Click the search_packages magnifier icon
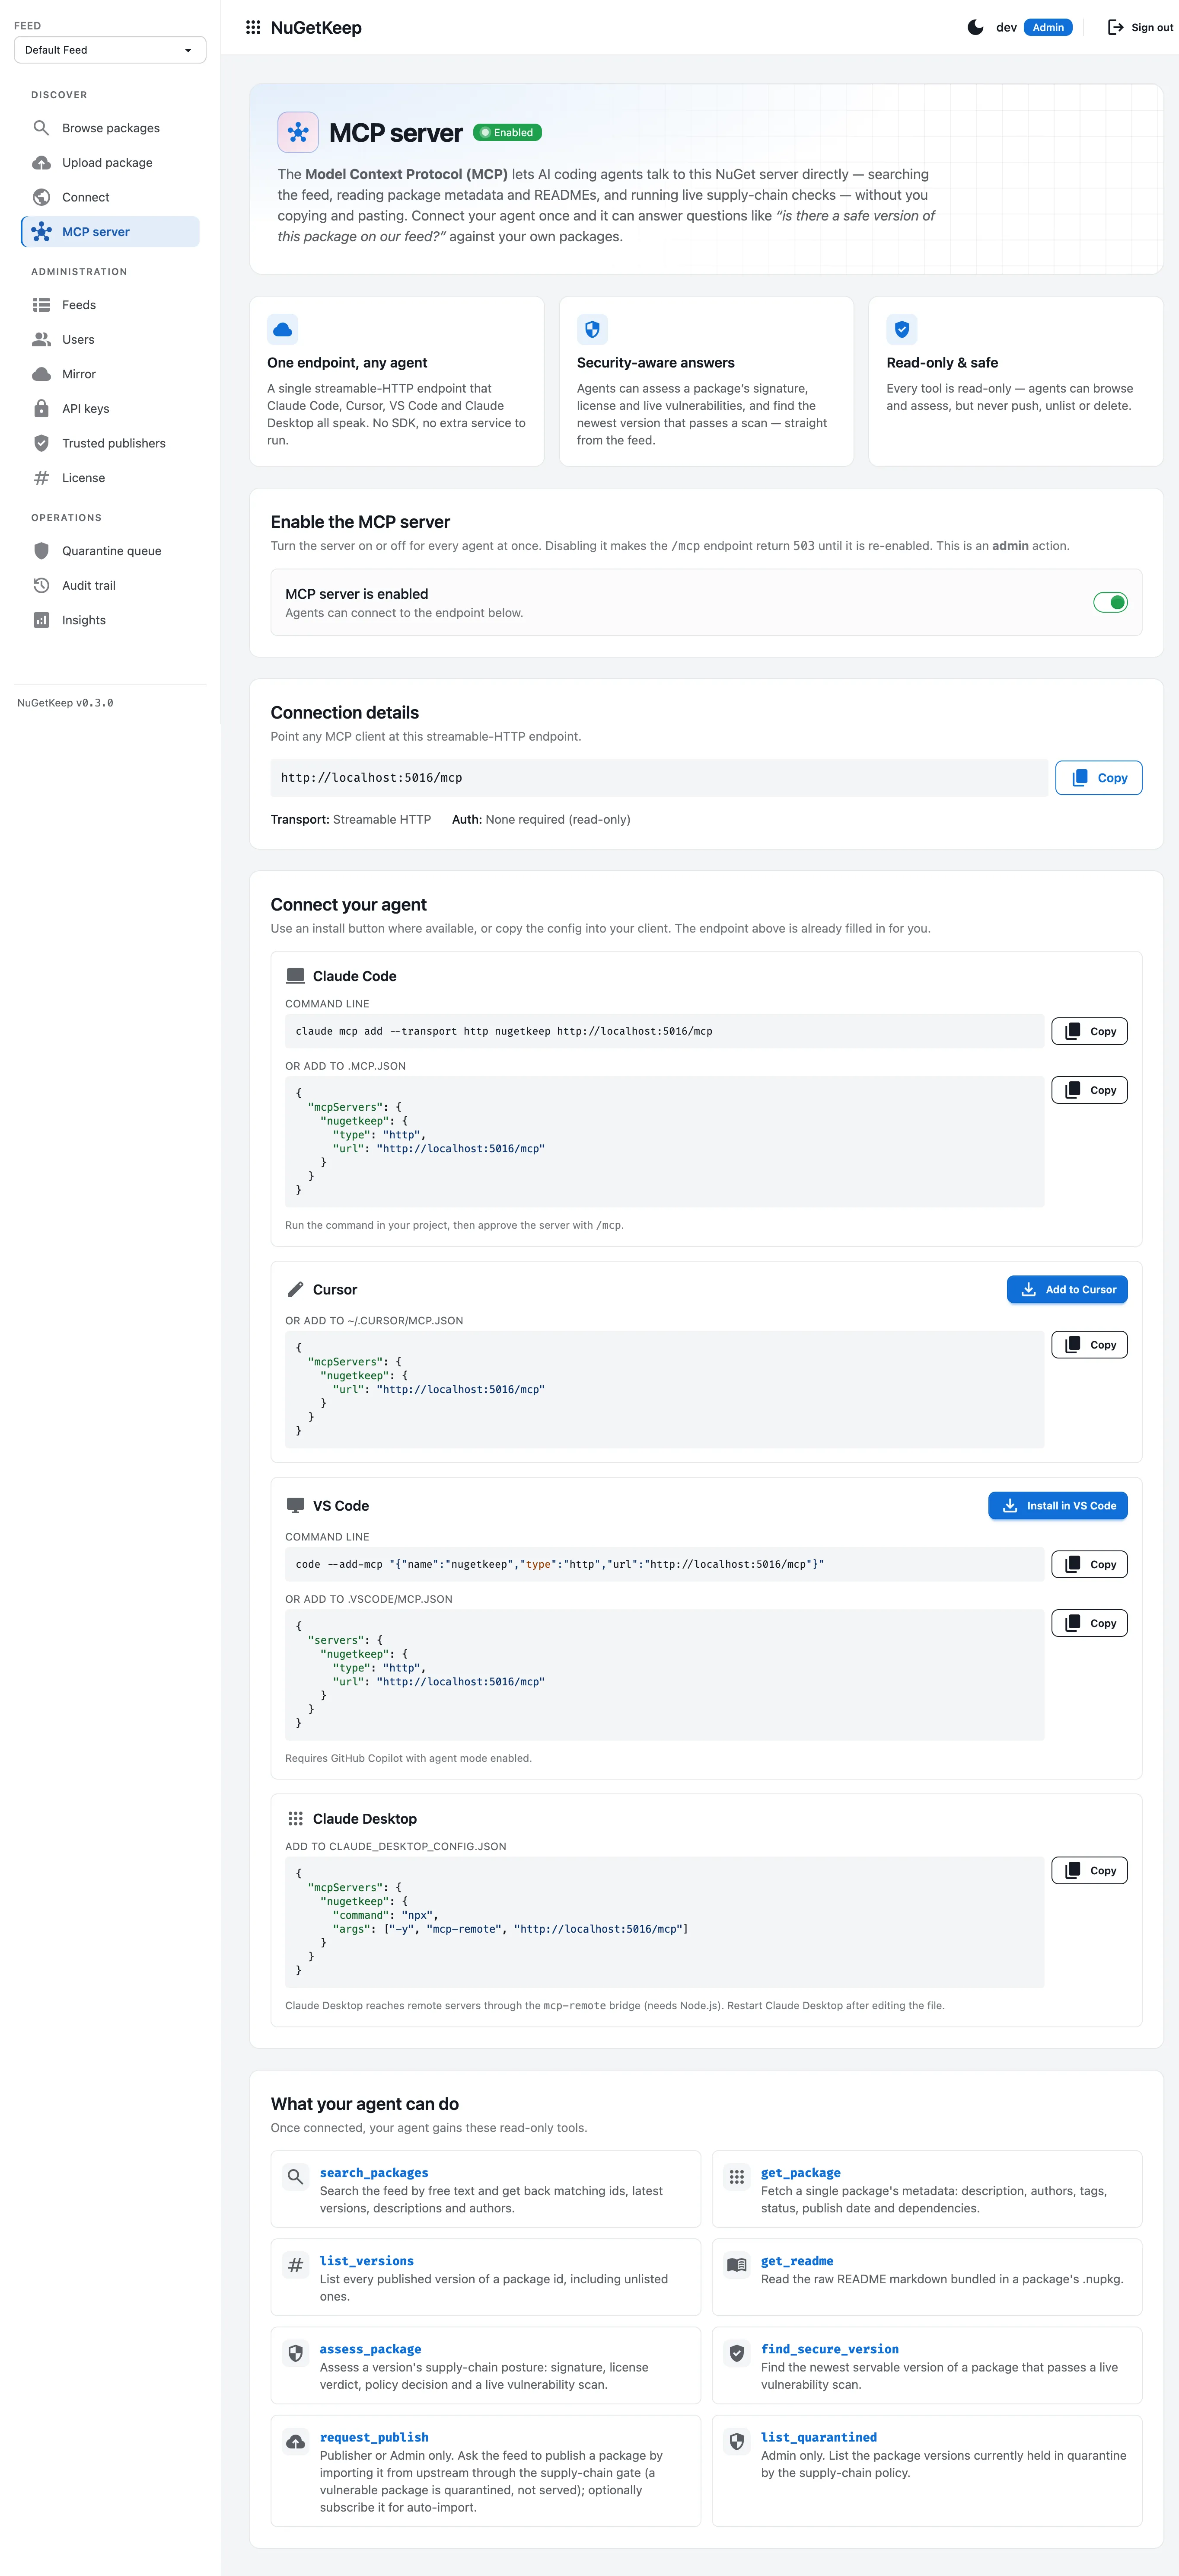This screenshot has width=1179, height=2576. pyautogui.click(x=295, y=2177)
